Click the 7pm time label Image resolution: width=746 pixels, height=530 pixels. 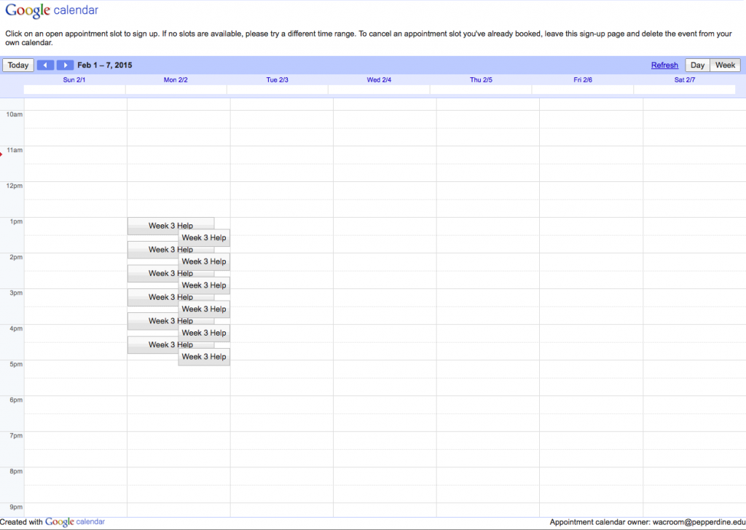click(16, 436)
